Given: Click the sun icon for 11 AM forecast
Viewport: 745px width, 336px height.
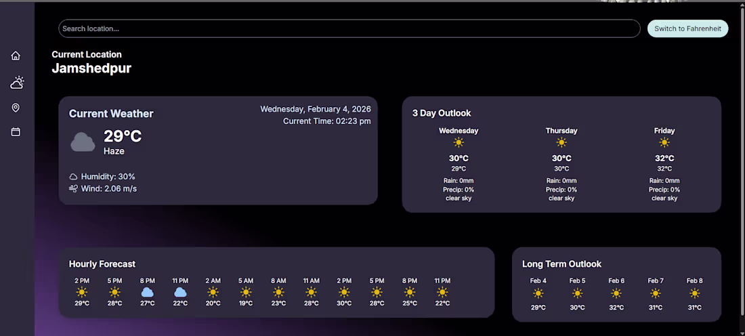Looking at the screenshot, I should coord(312,292).
